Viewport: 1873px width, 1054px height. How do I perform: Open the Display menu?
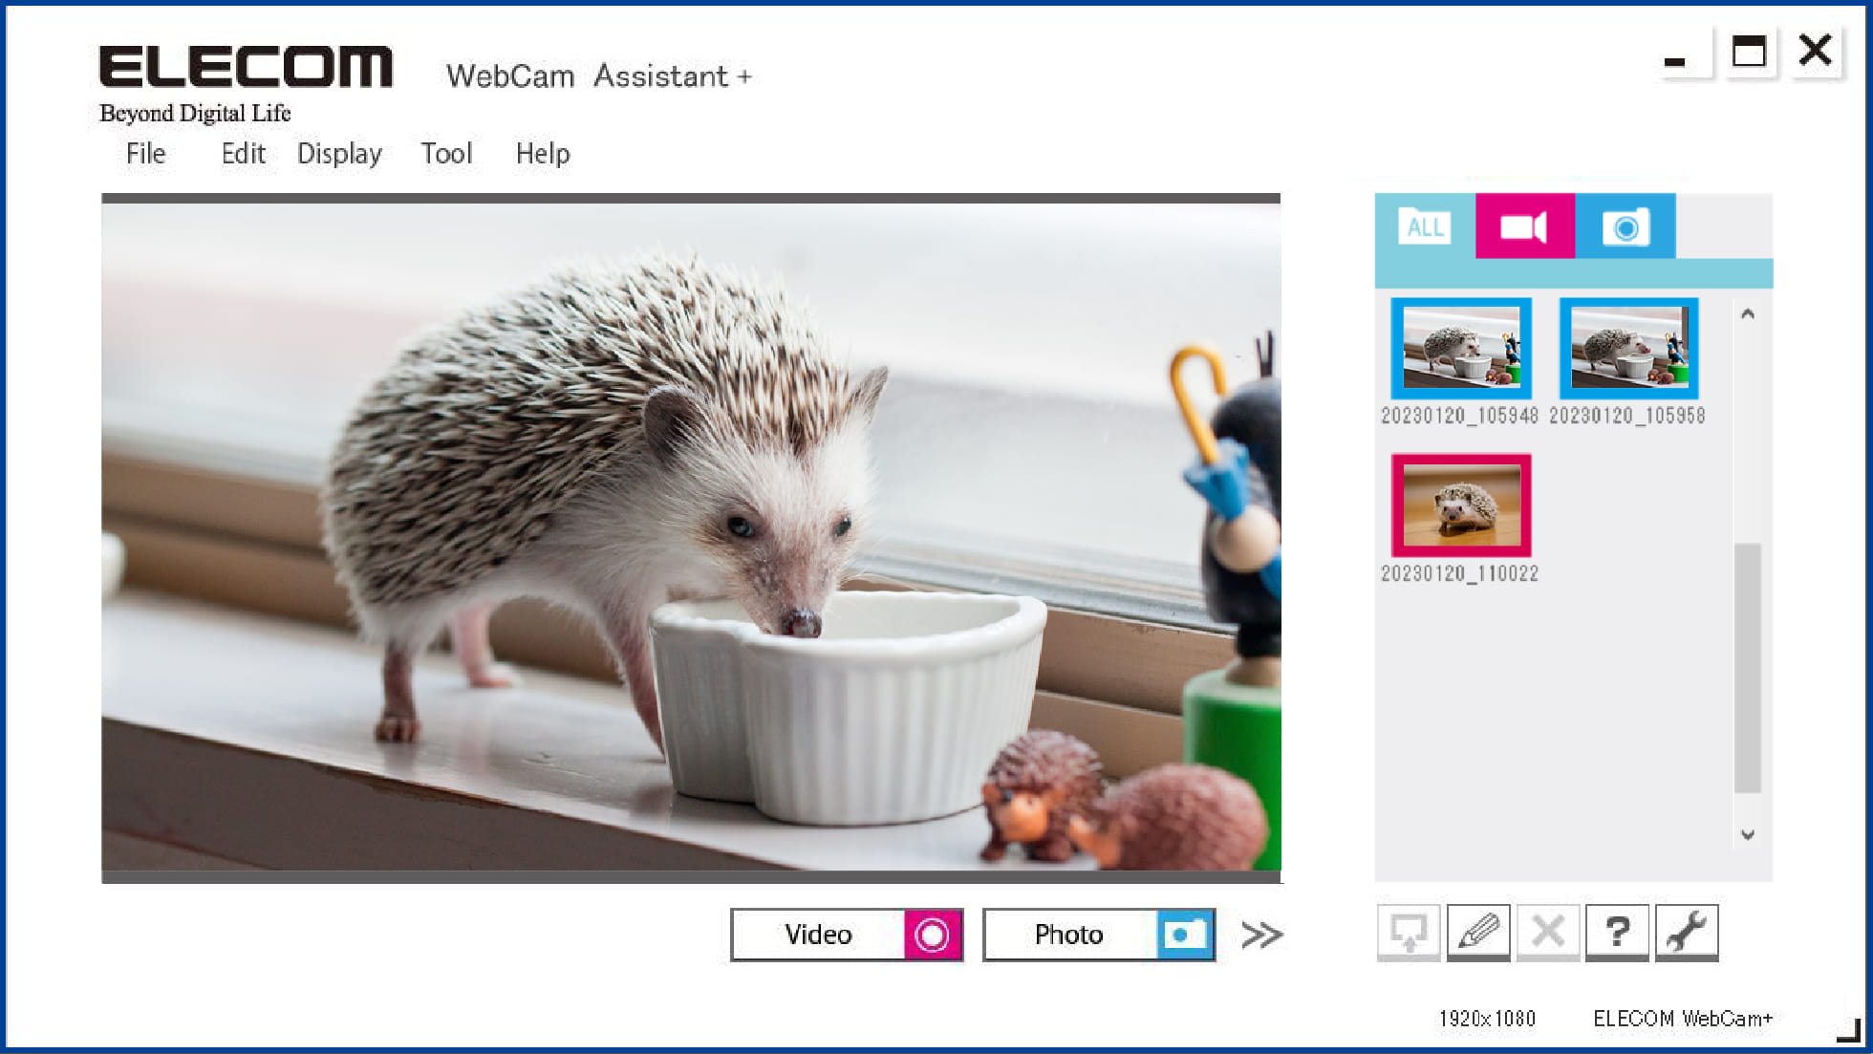coord(339,154)
